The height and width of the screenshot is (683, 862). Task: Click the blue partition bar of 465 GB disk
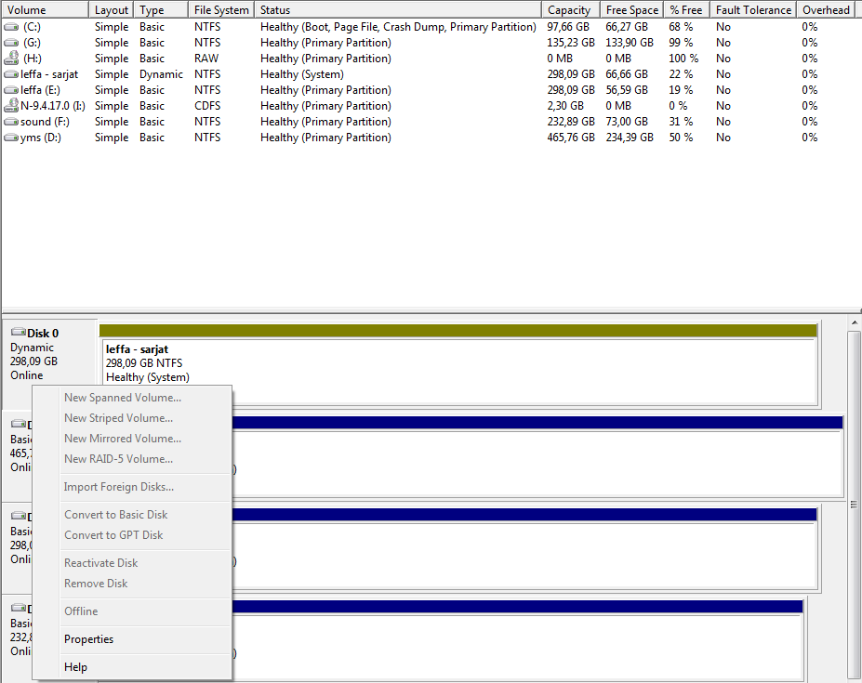click(537, 422)
